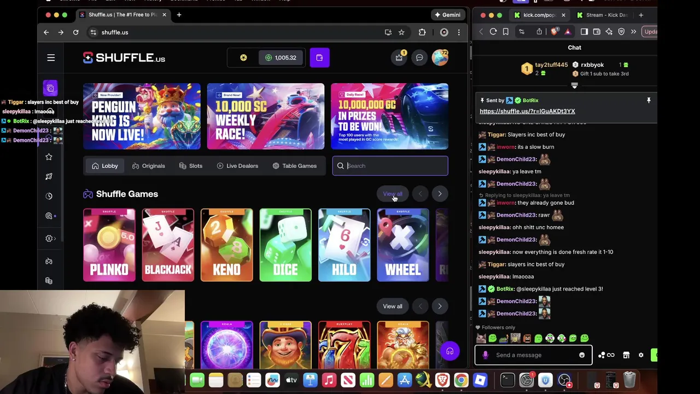
Task: Unpin BotRix pinned message
Action: coord(649,101)
